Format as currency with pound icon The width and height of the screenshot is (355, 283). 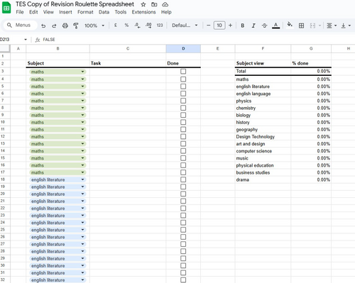[x=116, y=26]
